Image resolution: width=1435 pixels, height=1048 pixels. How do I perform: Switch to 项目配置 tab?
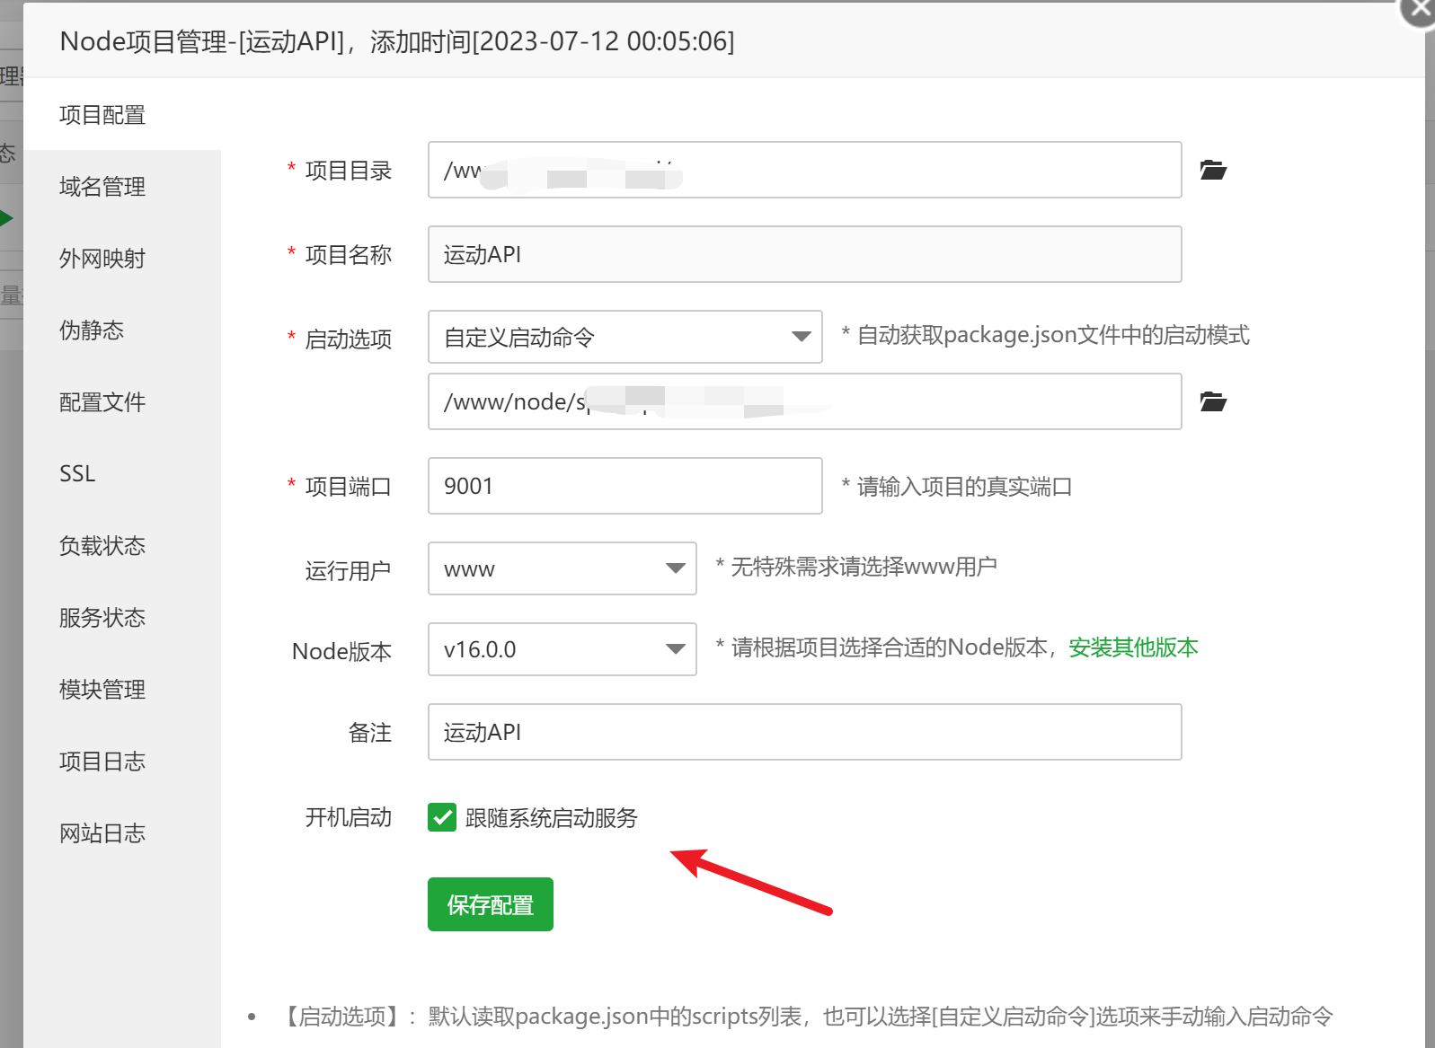click(122, 115)
